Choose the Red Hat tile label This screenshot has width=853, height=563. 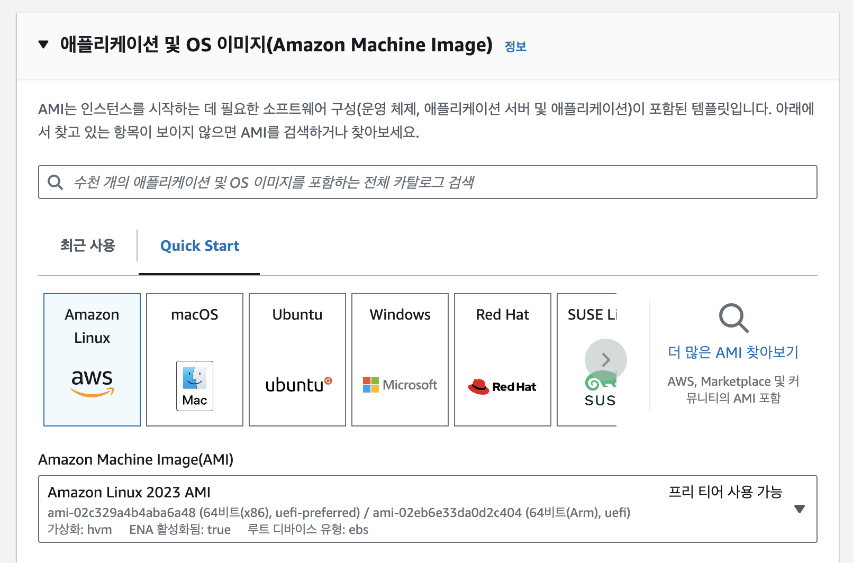pos(503,314)
